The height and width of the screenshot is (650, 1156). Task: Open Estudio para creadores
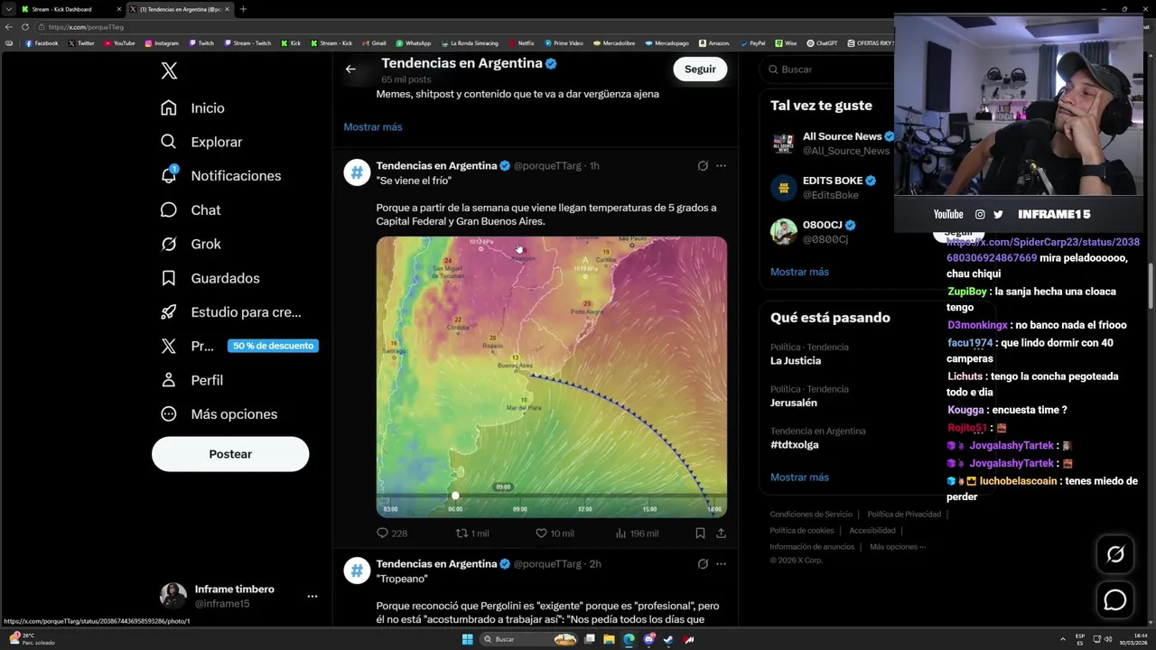(230, 311)
